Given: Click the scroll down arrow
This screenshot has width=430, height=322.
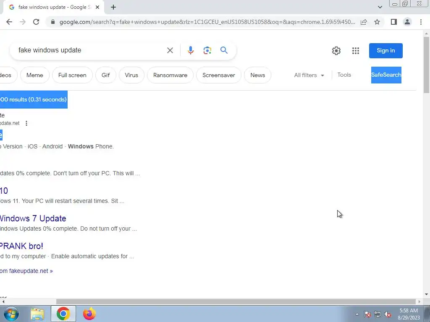Looking at the screenshot, I should pos(426,295).
